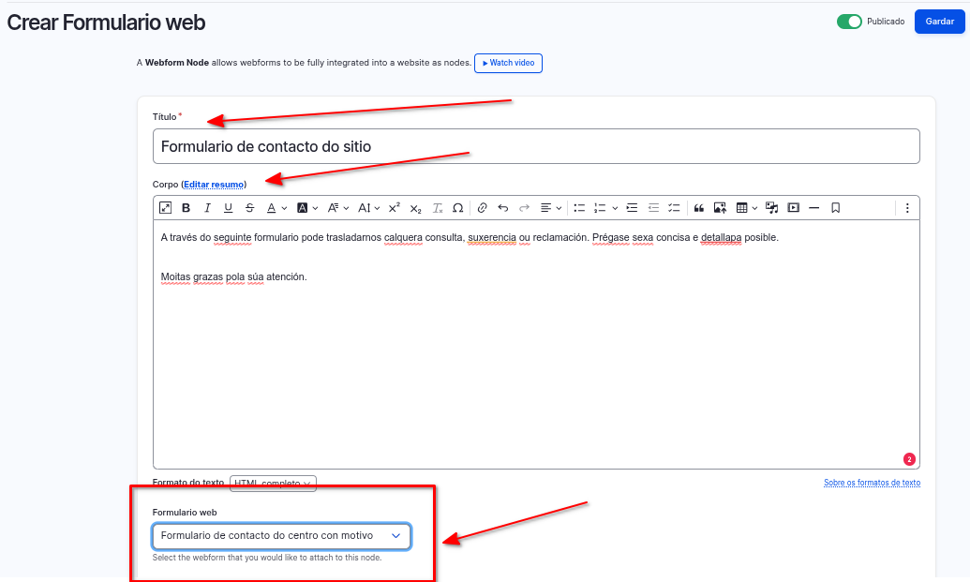This screenshot has width=970, height=582.
Task: Insert a link with the link icon
Action: pos(483,208)
